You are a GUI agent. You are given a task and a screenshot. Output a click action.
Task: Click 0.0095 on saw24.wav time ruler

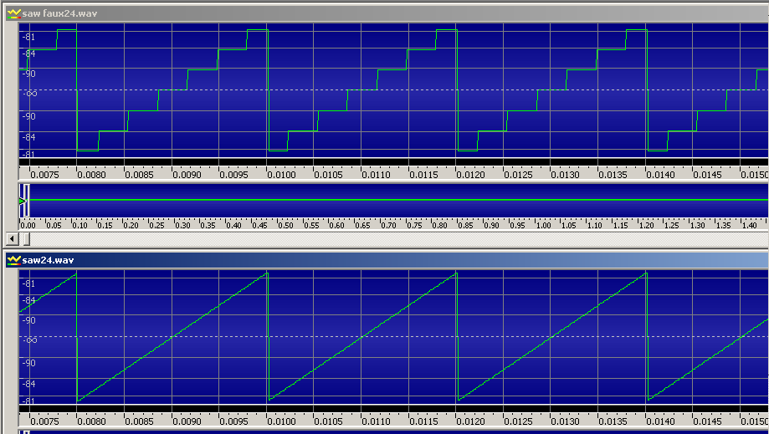pyautogui.click(x=234, y=421)
